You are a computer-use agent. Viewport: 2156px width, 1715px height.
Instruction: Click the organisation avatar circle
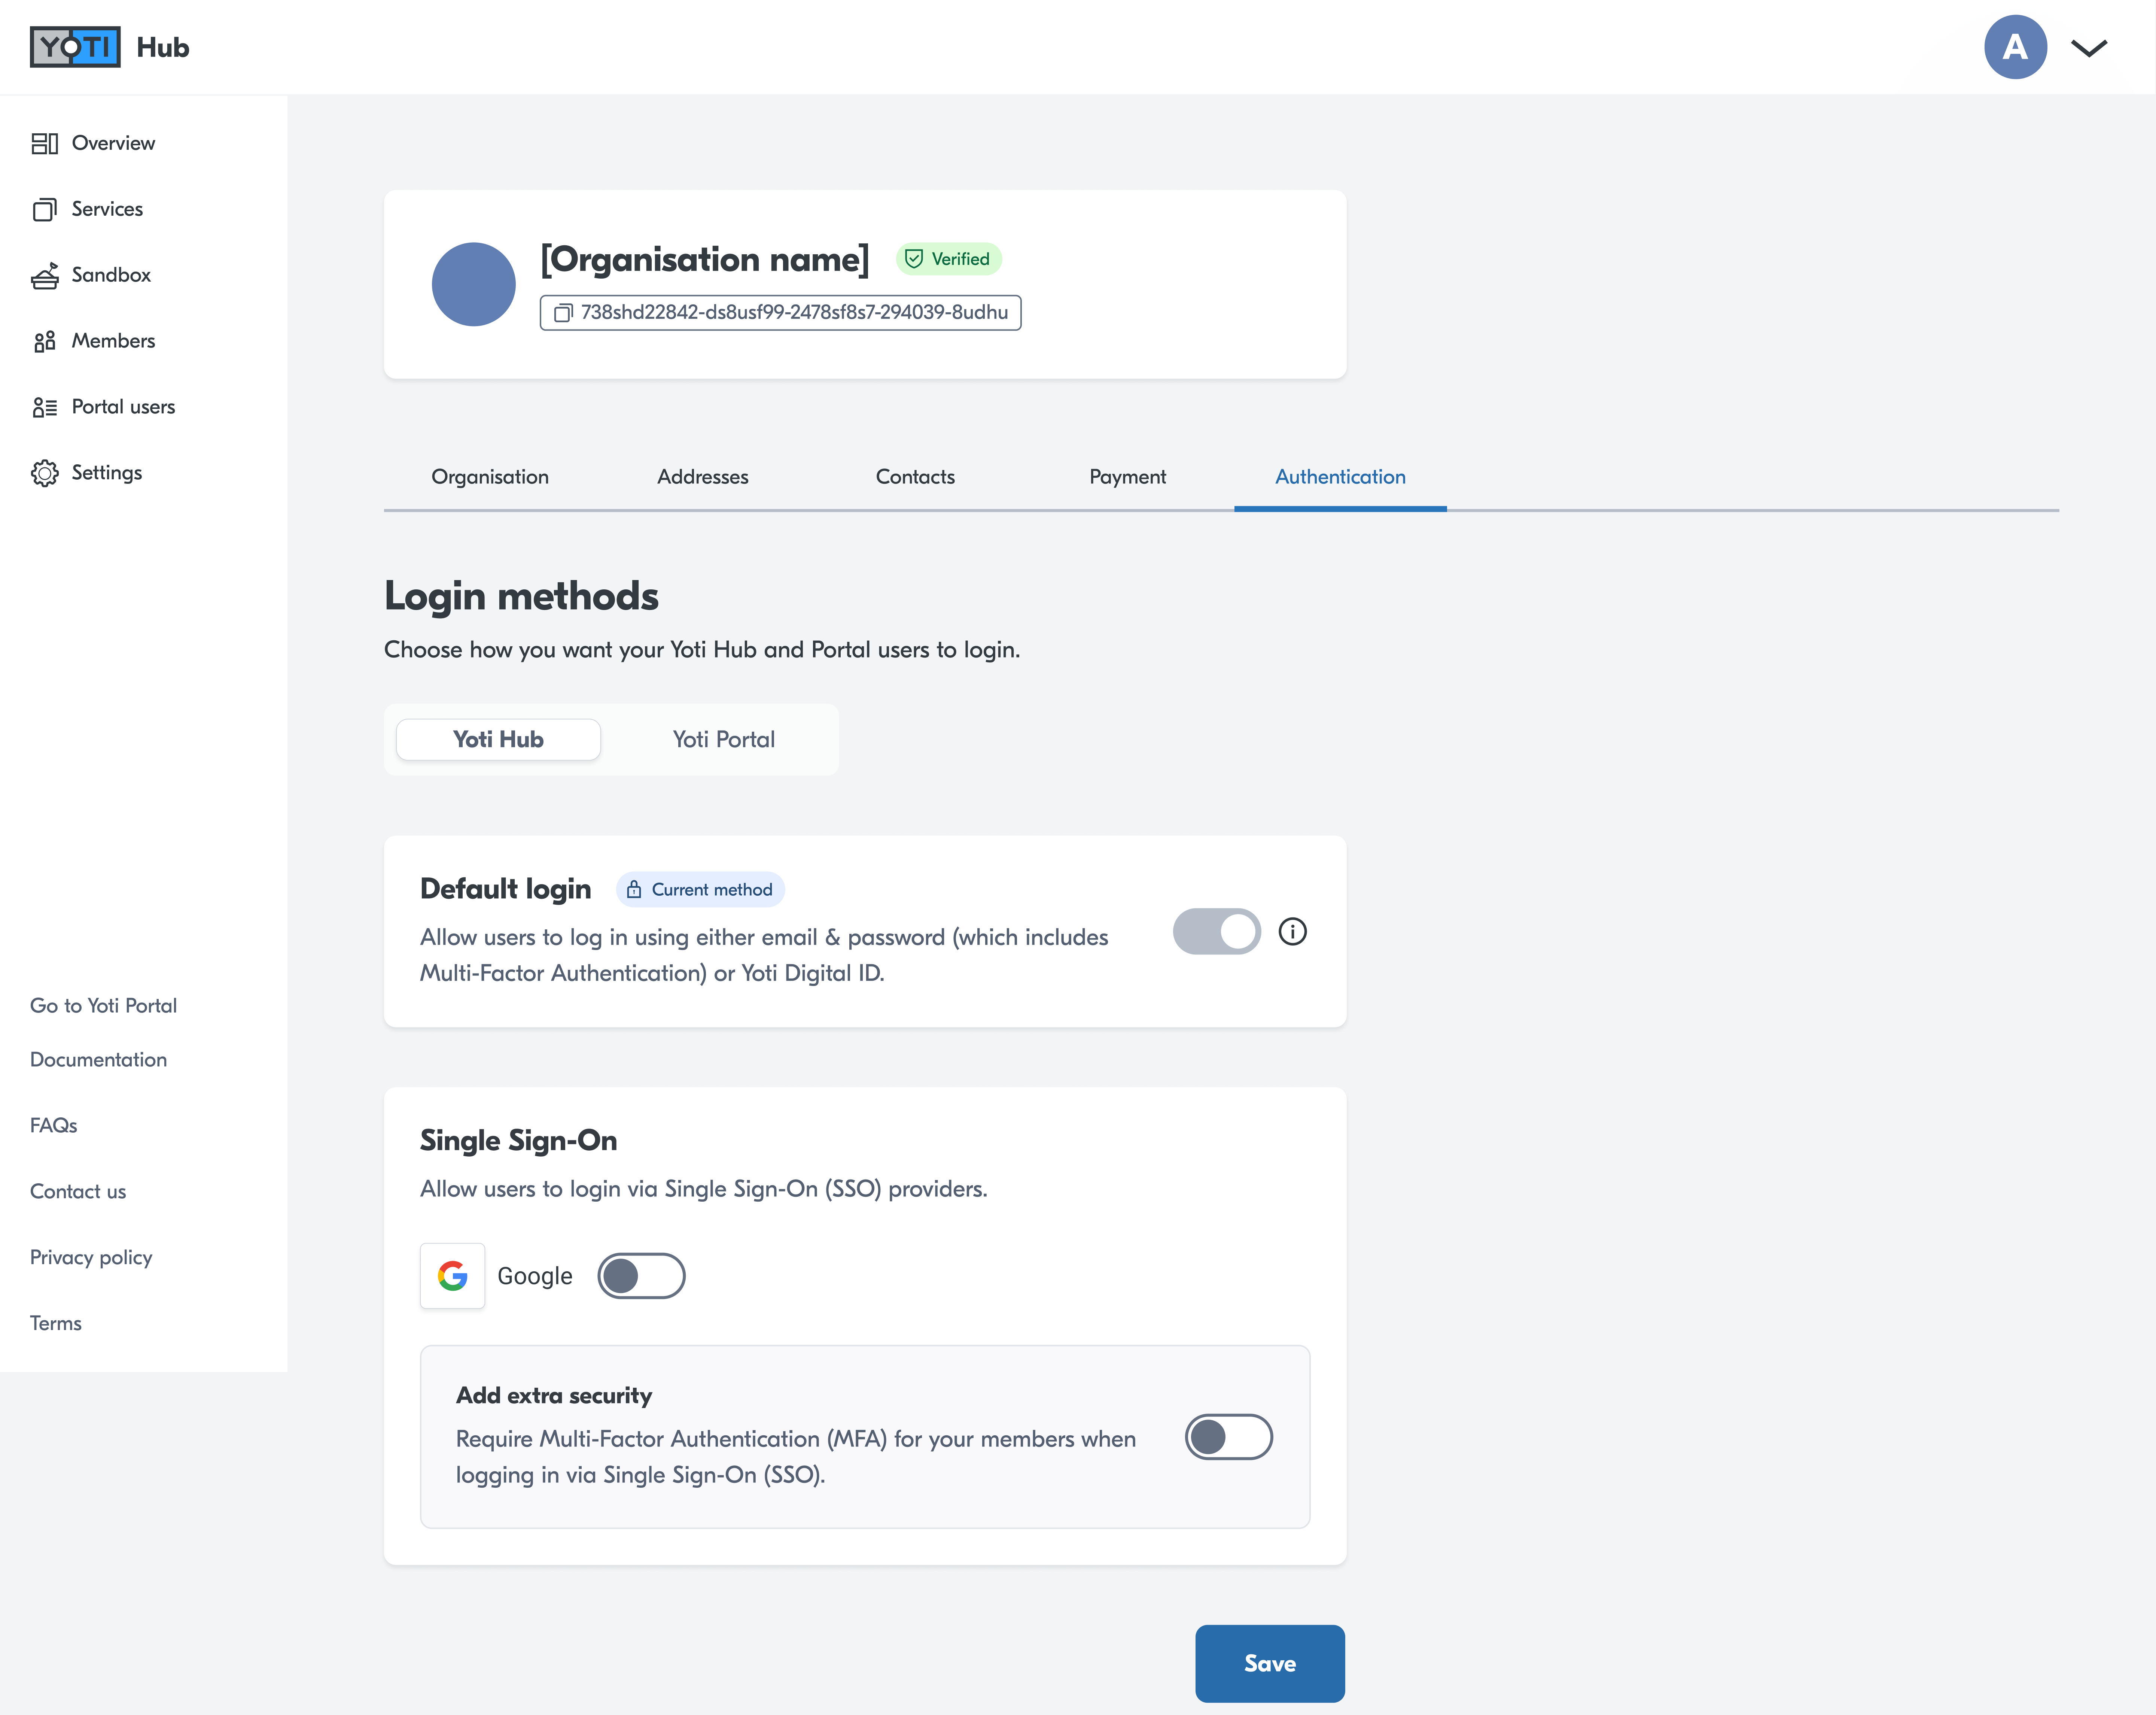click(x=473, y=284)
